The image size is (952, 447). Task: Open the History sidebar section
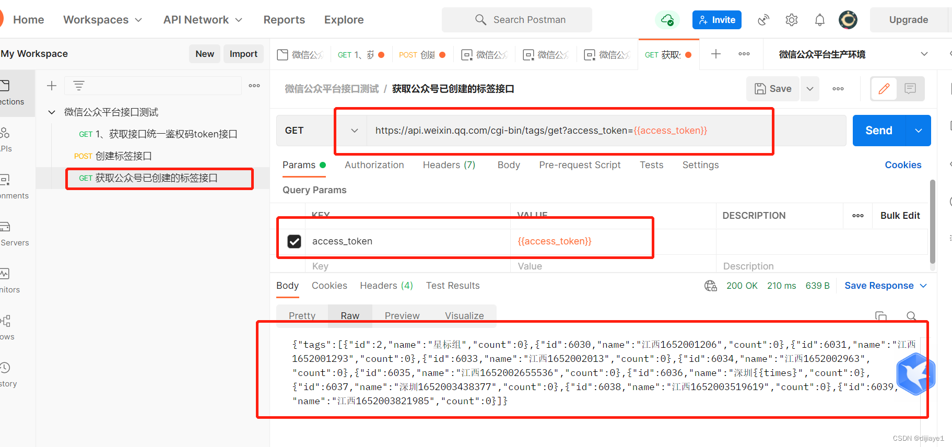pos(8,375)
